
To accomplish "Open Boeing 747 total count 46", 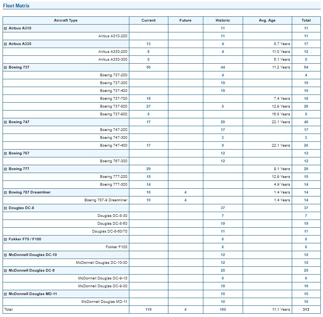I will (306, 122).
